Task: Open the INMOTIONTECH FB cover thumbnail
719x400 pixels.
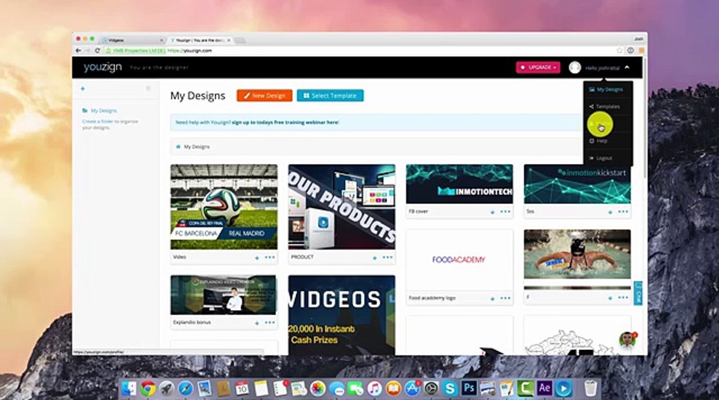Action: (x=460, y=184)
